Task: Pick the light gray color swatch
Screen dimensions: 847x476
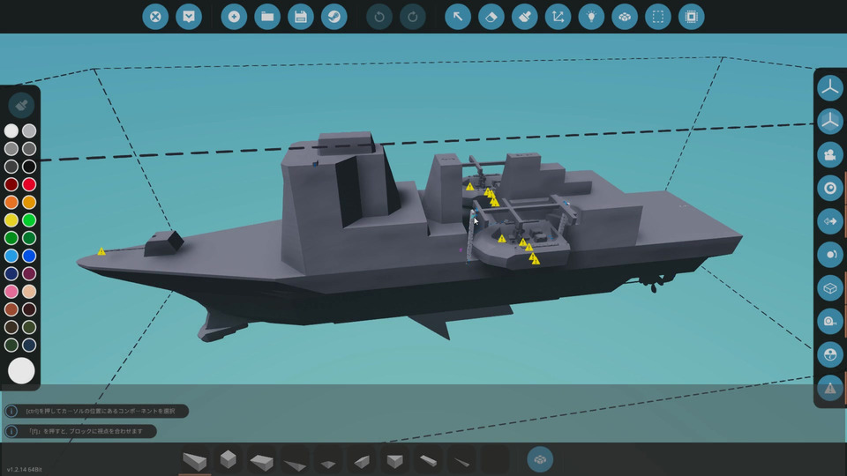Action: 29,130
